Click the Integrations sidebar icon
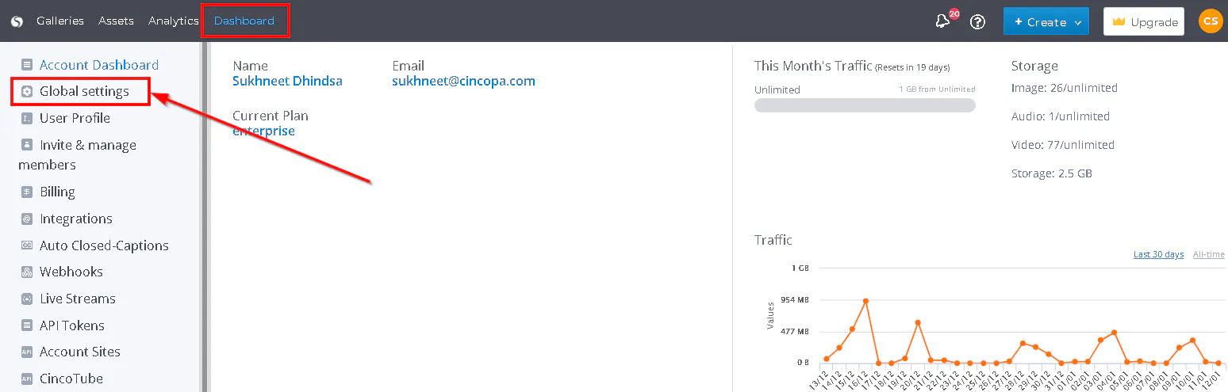Screen dimensions: 1228x392 (x=27, y=219)
